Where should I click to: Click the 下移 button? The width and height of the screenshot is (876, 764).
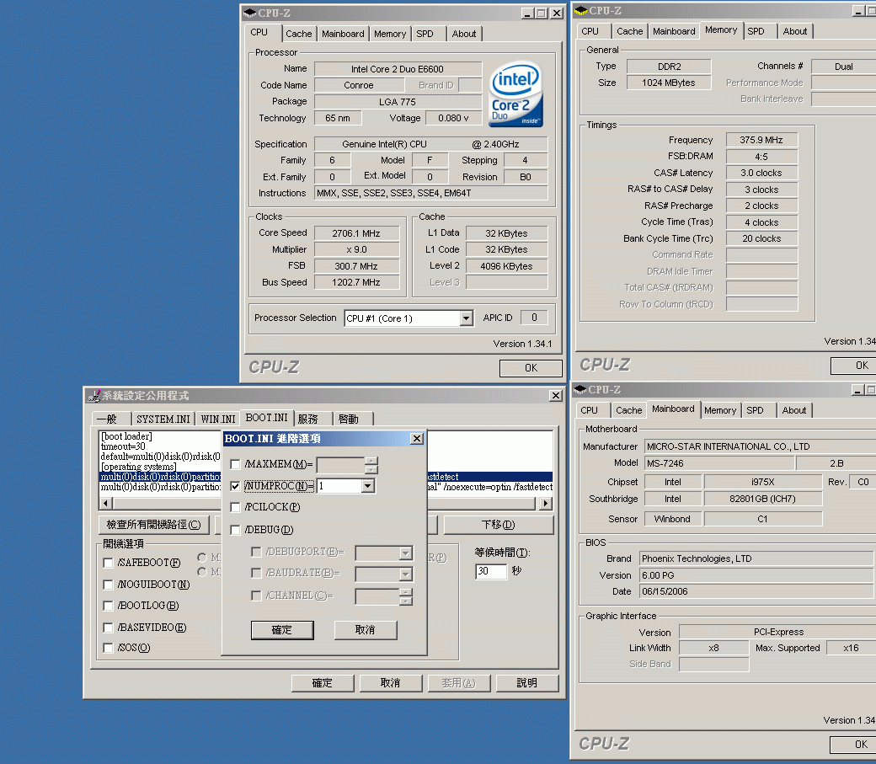pos(499,525)
